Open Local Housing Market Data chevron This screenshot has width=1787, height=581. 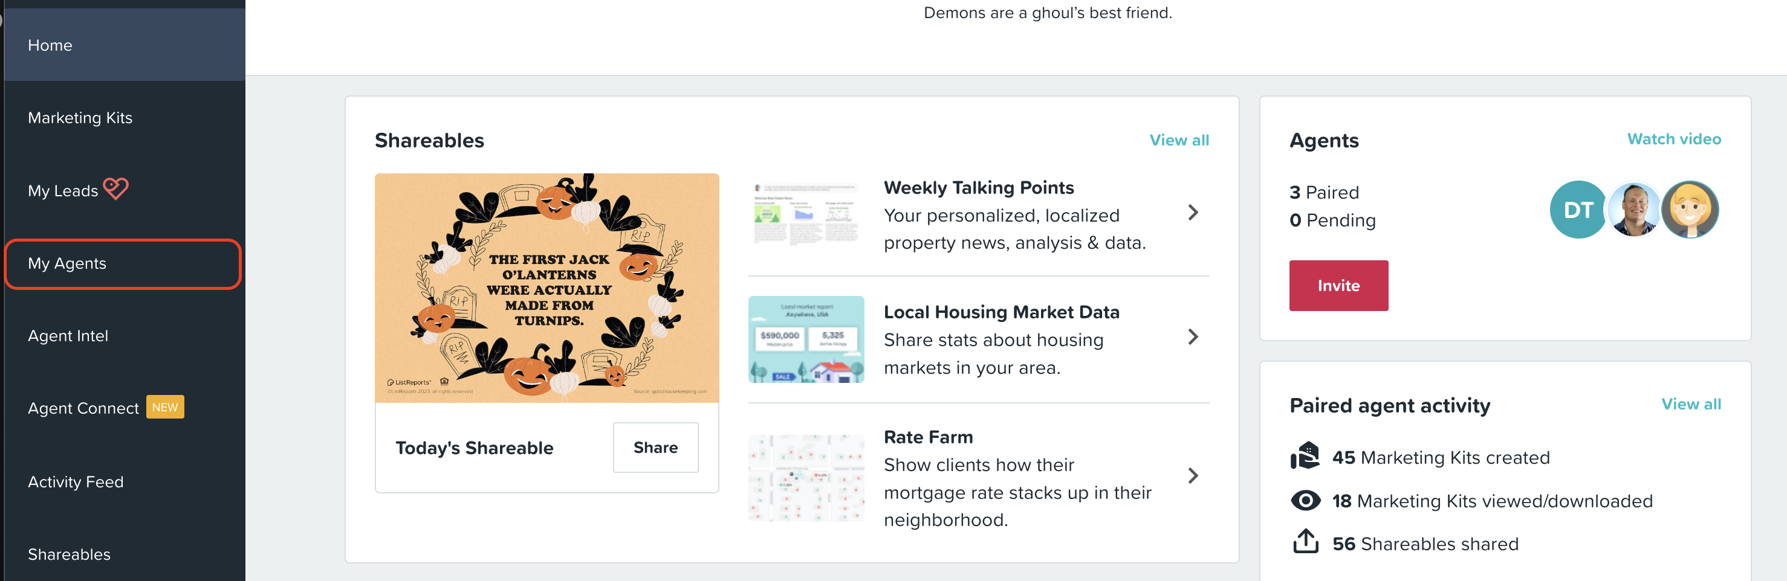[1193, 338]
